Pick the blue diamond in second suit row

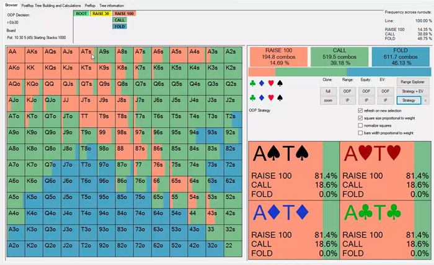coord(261,97)
